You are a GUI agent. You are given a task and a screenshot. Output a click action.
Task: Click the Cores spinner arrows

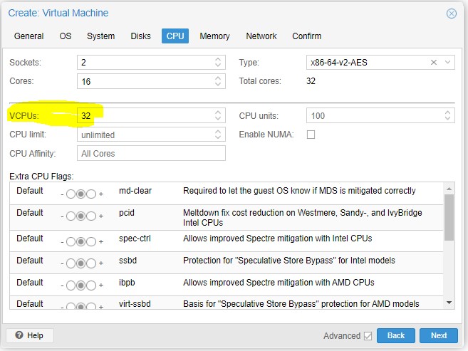pyautogui.click(x=218, y=82)
